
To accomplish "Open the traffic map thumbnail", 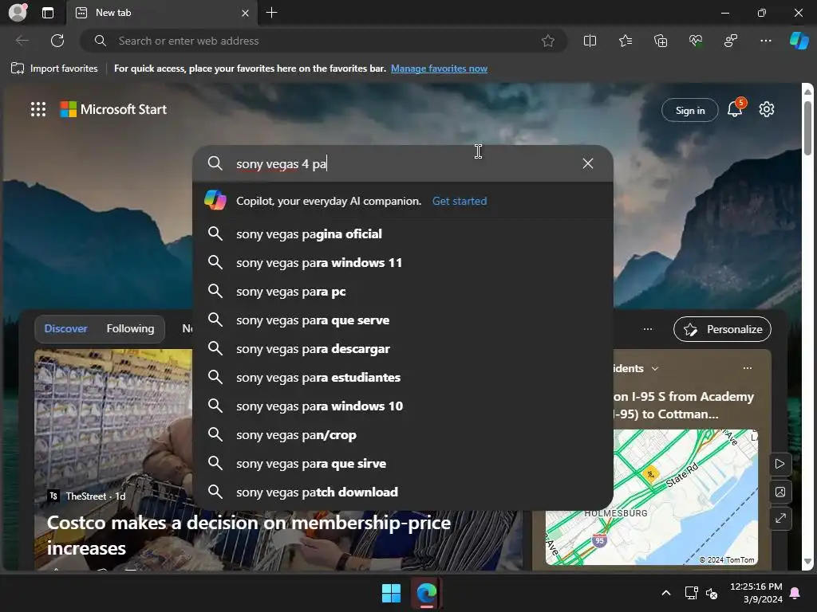I will tap(652, 497).
